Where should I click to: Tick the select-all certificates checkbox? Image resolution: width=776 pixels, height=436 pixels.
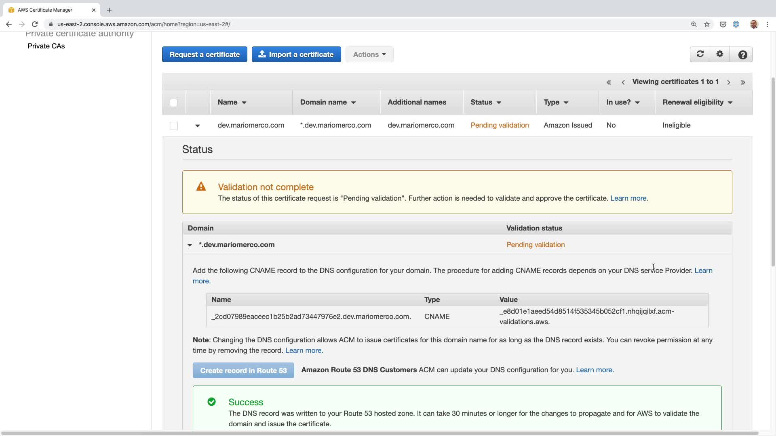[x=174, y=103]
